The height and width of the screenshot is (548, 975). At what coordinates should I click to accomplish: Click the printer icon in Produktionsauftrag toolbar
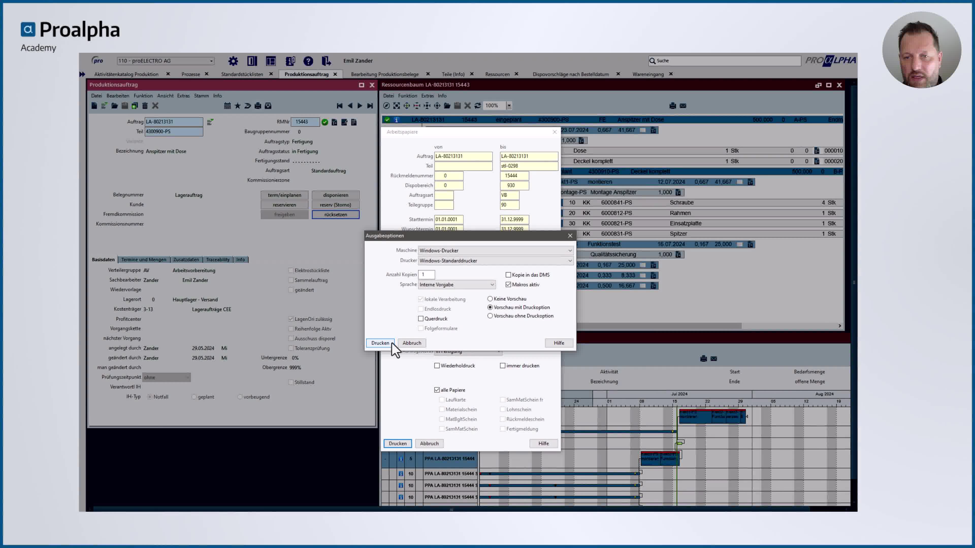coord(258,106)
